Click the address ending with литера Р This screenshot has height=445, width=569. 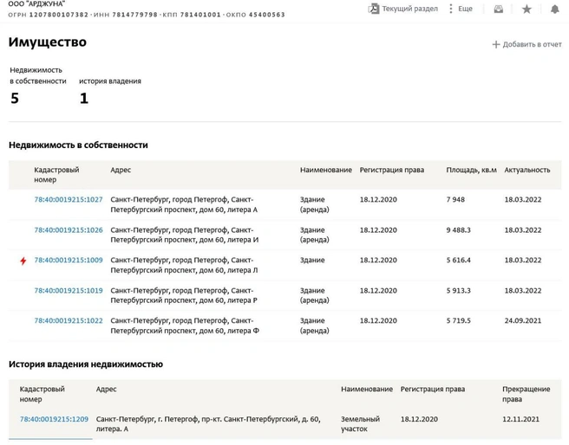[x=184, y=295]
